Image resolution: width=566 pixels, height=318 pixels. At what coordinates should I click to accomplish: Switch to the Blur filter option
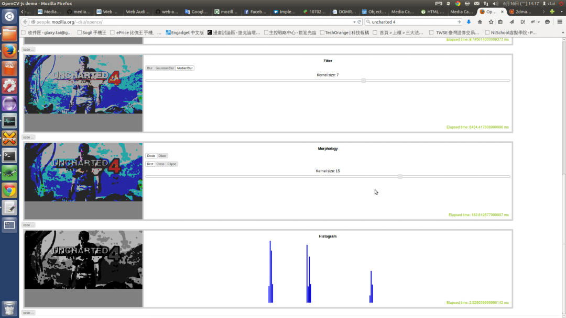pyautogui.click(x=150, y=68)
